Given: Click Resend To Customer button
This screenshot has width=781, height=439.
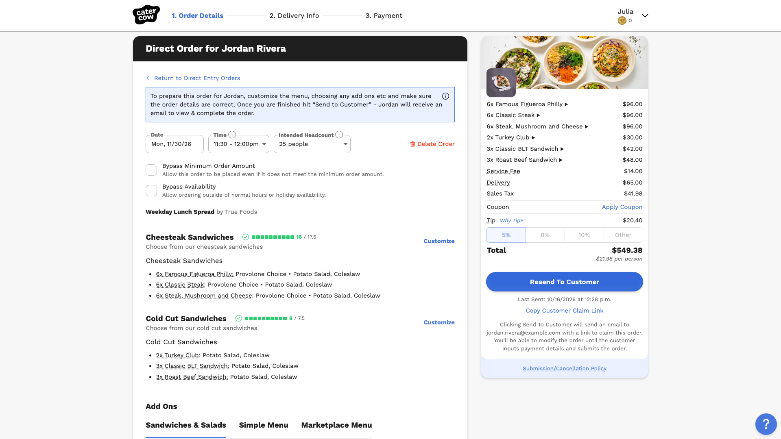Looking at the screenshot, I should (564, 282).
